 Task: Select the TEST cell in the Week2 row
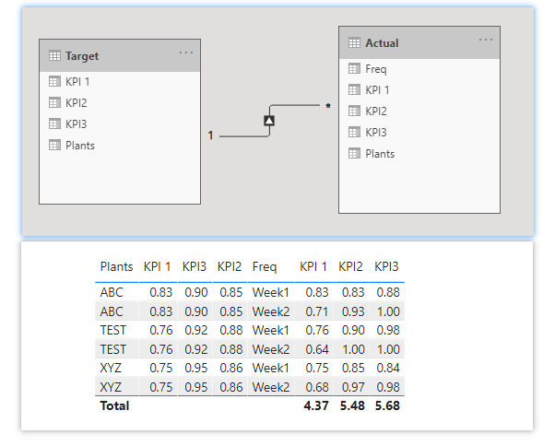tap(112, 349)
